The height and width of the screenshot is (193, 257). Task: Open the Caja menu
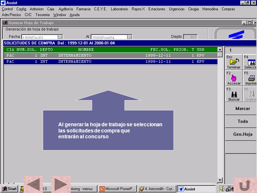tap(51, 9)
